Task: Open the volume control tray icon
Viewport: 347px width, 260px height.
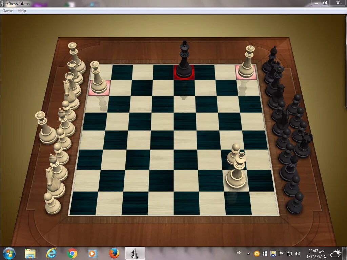Action: 298,254
